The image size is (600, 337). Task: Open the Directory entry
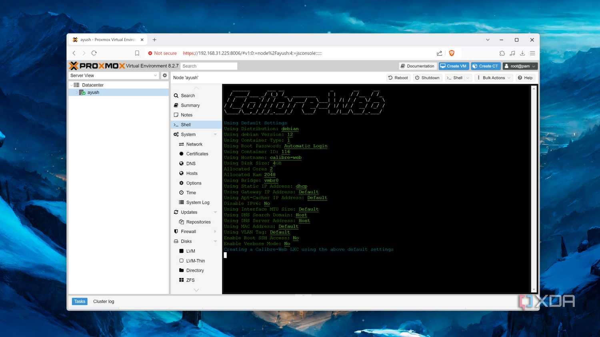pyautogui.click(x=196, y=271)
